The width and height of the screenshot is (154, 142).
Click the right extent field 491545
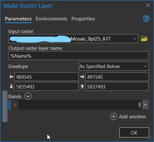117,77
